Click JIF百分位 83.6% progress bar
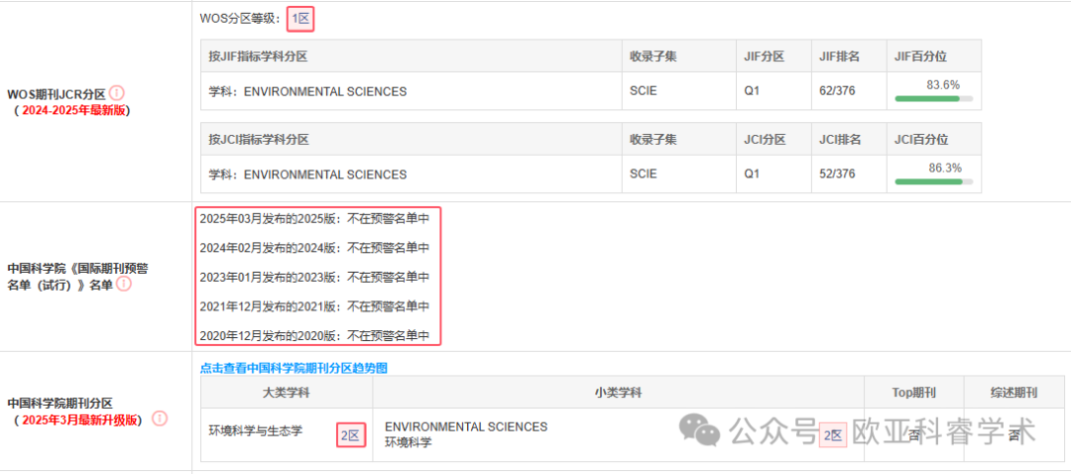 (x=934, y=98)
